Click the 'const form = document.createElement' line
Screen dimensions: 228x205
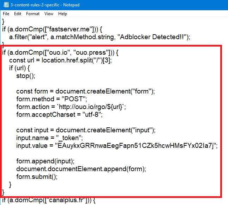click(85, 91)
